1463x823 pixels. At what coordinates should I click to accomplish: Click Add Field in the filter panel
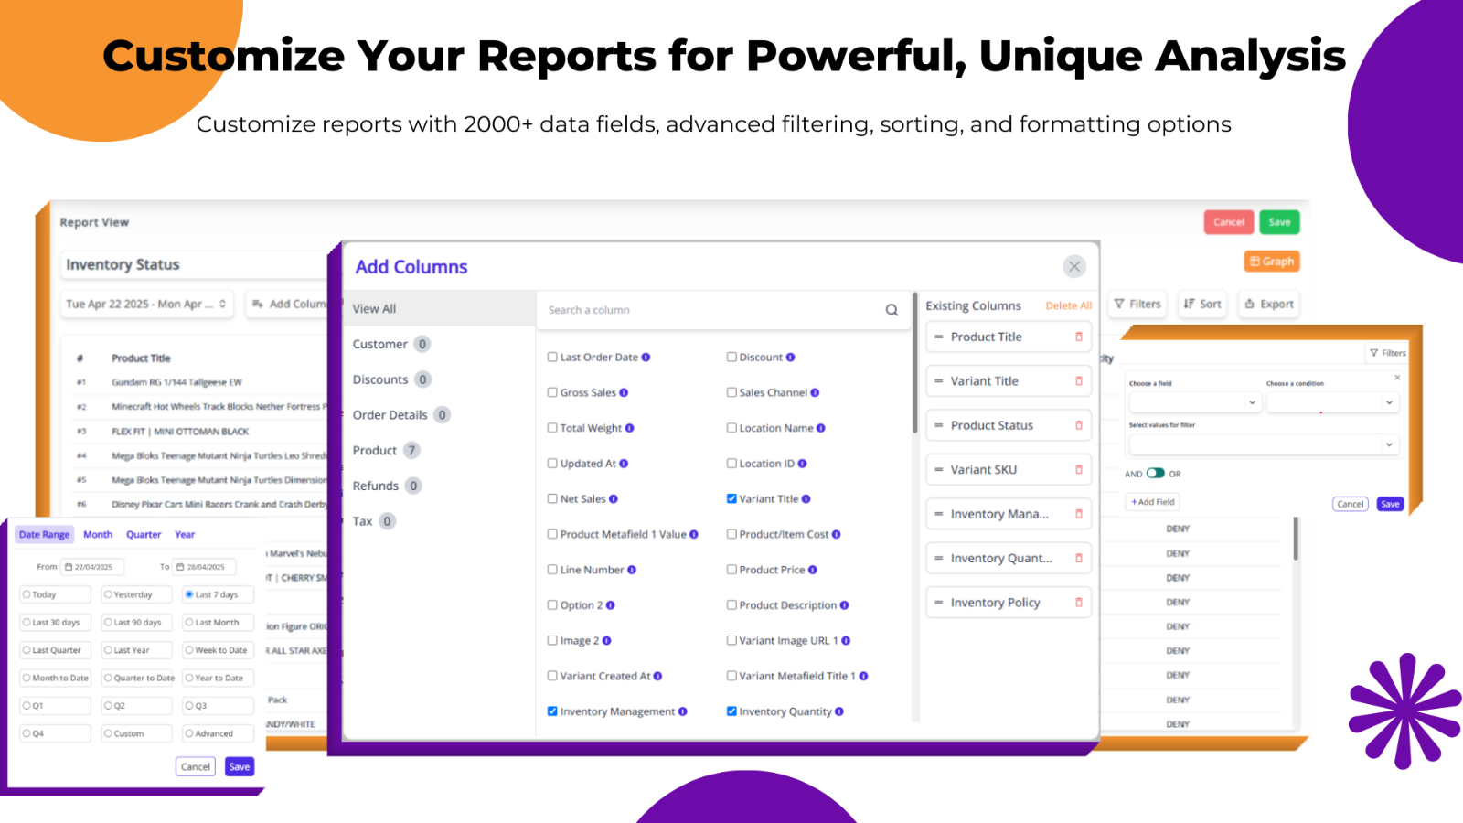click(x=1153, y=502)
